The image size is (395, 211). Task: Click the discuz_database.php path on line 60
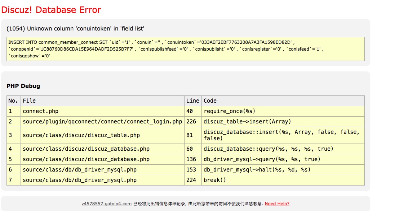tap(86, 149)
